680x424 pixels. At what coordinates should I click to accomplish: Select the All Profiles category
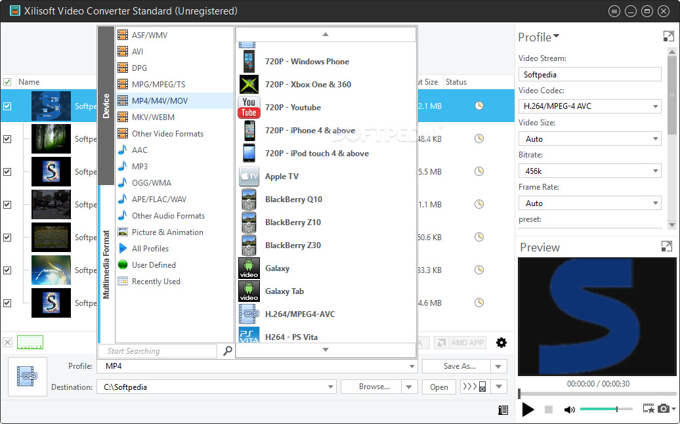pos(175,248)
